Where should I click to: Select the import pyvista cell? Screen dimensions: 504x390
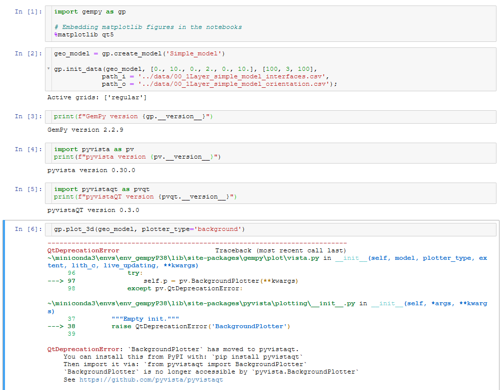(150, 153)
